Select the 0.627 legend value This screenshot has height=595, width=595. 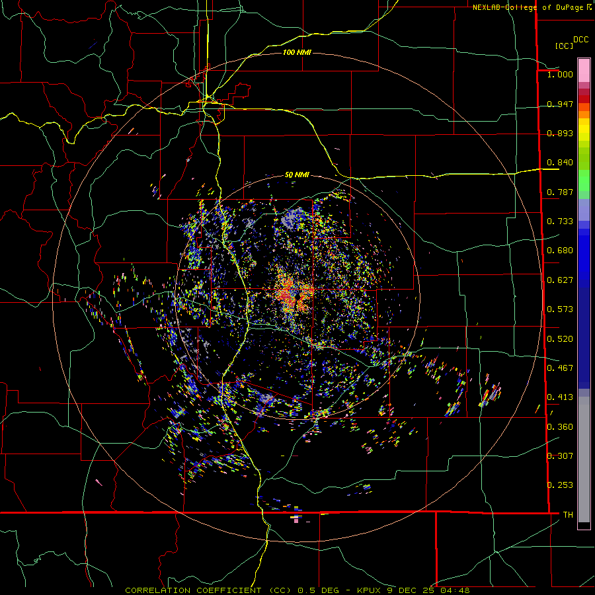[560, 280]
